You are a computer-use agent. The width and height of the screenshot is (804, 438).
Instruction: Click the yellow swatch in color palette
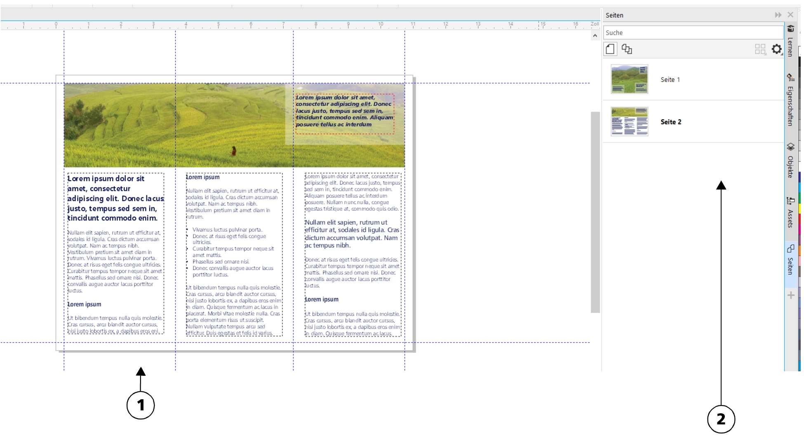(x=799, y=208)
